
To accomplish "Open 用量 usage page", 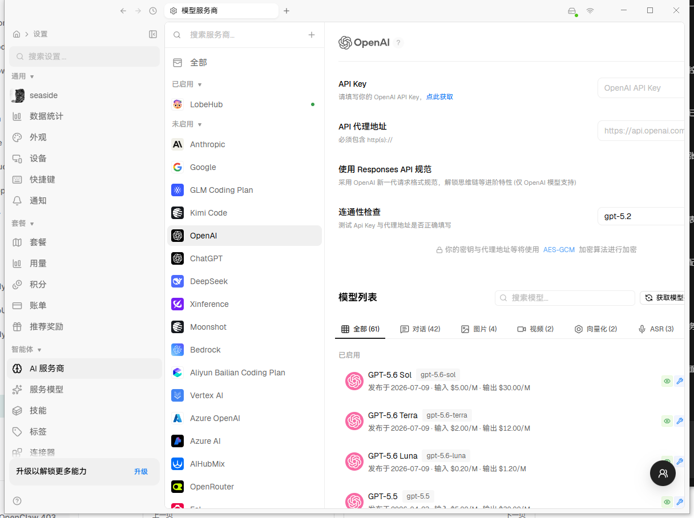I will pos(84,264).
